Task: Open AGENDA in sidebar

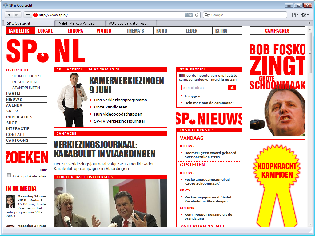Action: click(x=14, y=105)
